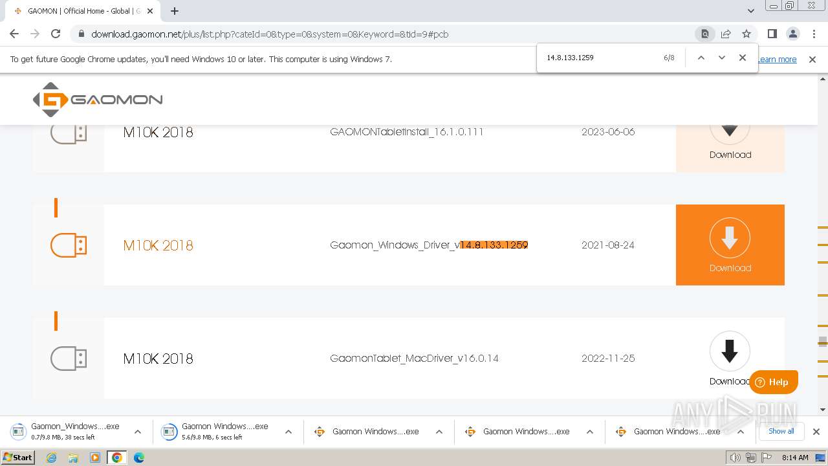This screenshot has height=466, width=828.
Task: Dismiss the Chrome update infobar
Action: click(812, 60)
